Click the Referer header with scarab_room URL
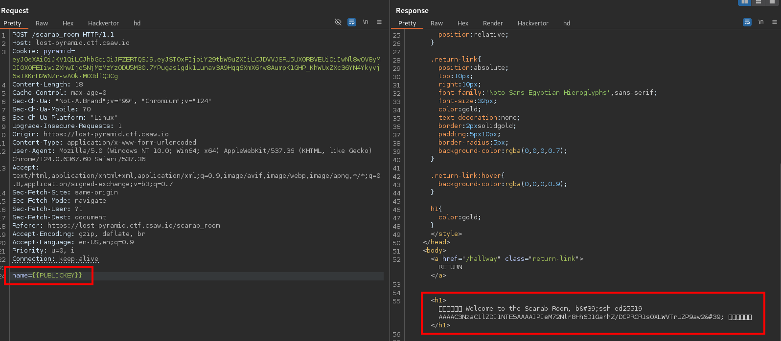The width and height of the screenshot is (781, 341). coord(116,226)
